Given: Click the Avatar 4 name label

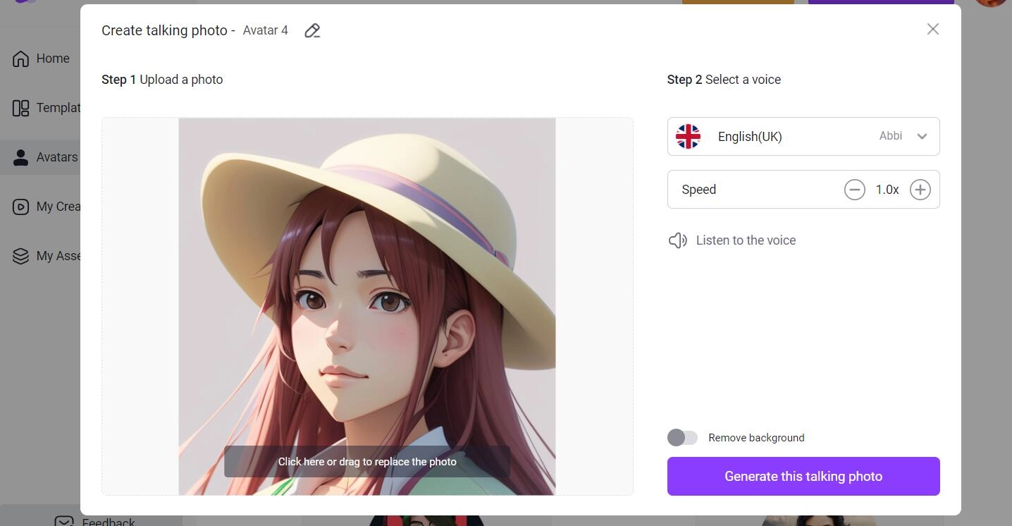Looking at the screenshot, I should (x=265, y=30).
